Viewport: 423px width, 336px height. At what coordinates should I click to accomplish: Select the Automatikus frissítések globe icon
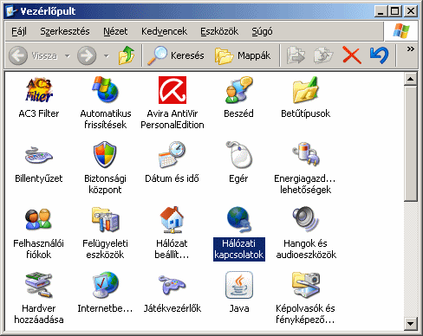coord(106,90)
